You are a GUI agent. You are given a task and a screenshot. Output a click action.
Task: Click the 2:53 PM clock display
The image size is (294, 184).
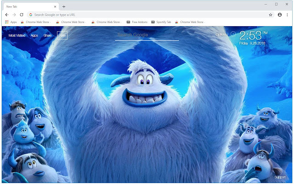coord(253,35)
